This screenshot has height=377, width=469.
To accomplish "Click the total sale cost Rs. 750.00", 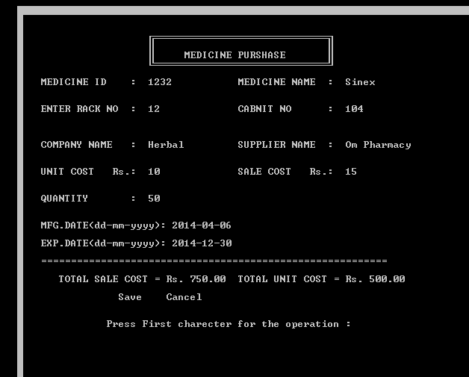I will [x=196, y=279].
